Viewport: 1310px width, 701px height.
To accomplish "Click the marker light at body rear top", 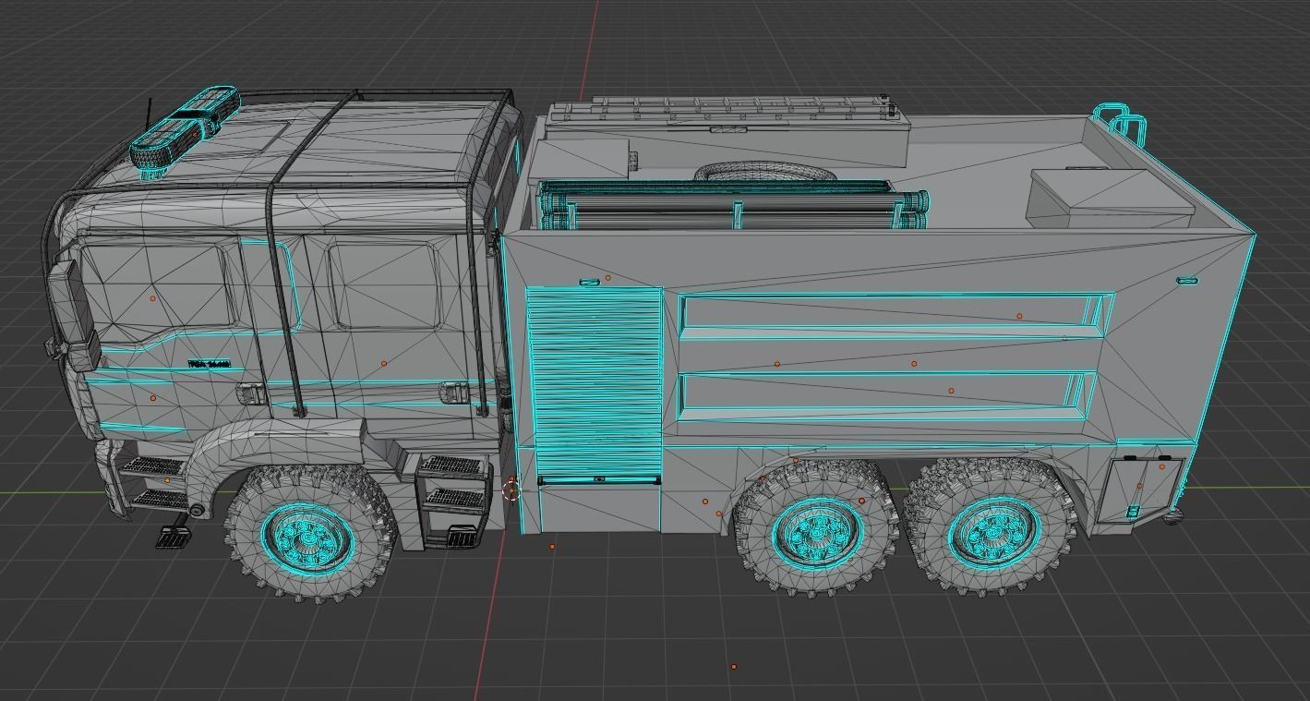I will click(1187, 280).
